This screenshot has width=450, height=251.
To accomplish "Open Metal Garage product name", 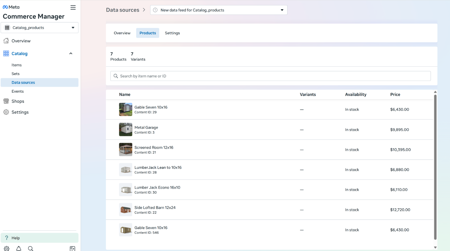I will click(146, 127).
